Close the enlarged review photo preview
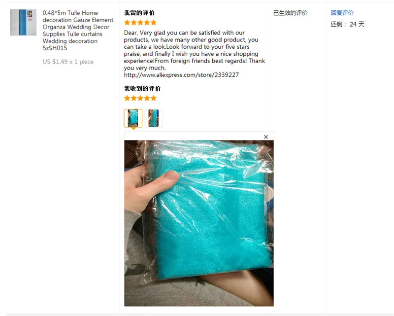 pos(266,137)
